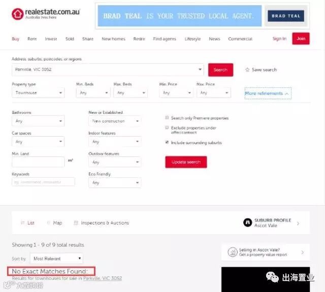Screen dimensions: 325x292
Task: Open the Min. Price dropdown
Action: point(176,92)
